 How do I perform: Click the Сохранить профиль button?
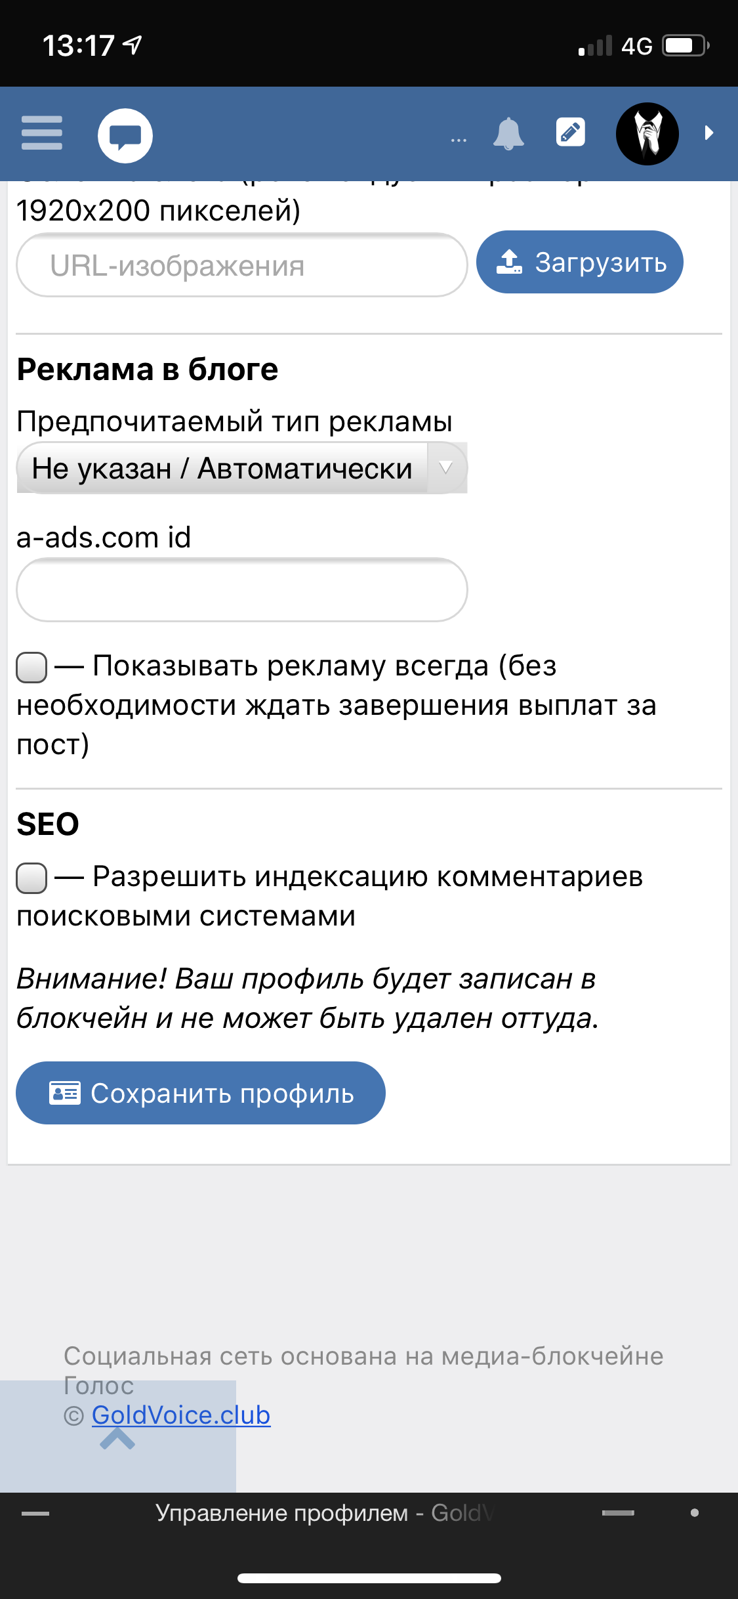click(200, 1093)
